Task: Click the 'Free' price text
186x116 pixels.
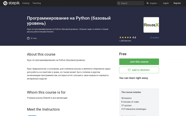Action: click(123, 54)
